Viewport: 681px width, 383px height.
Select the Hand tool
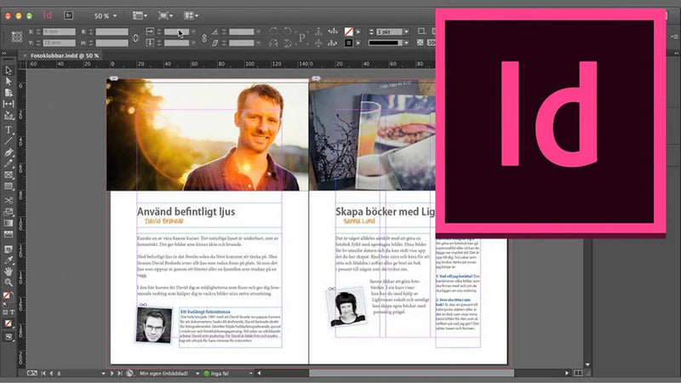click(x=9, y=271)
